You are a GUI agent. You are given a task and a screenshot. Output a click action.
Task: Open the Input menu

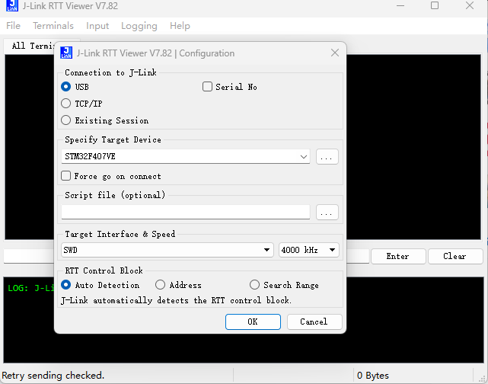[x=97, y=26]
